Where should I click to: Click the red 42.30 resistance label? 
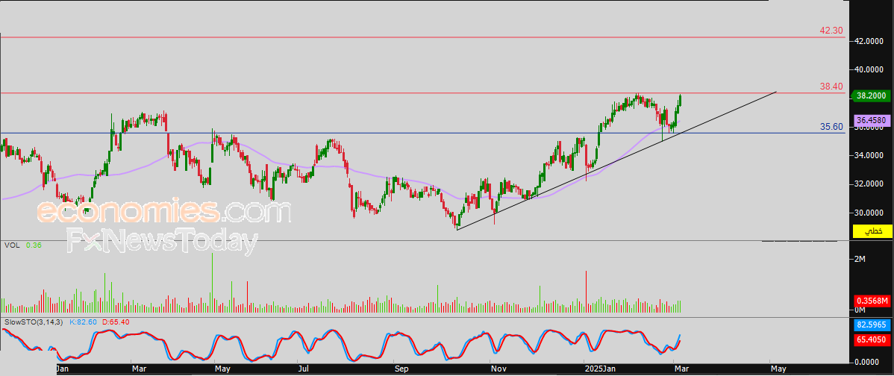click(831, 30)
